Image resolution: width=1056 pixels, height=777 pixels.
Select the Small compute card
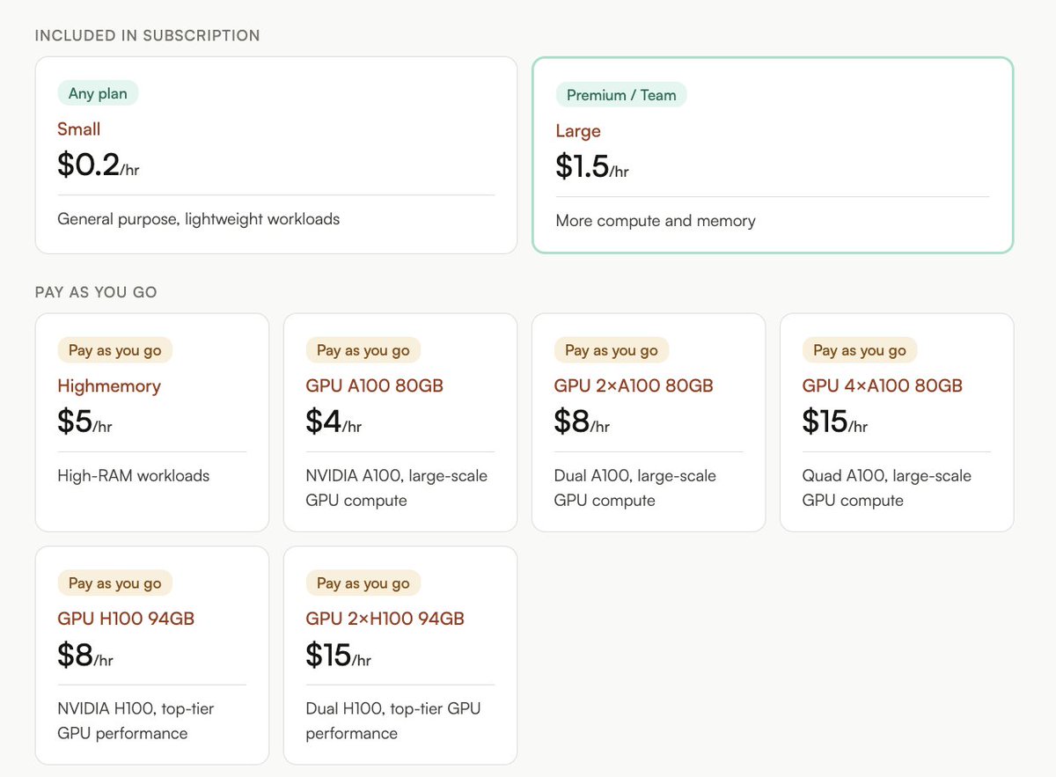point(275,156)
